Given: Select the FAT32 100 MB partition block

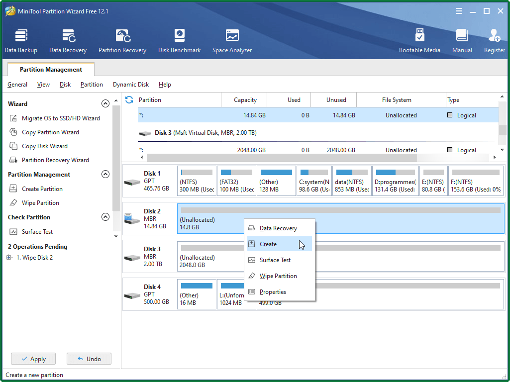Looking at the screenshot, I should click(x=236, y=181).
